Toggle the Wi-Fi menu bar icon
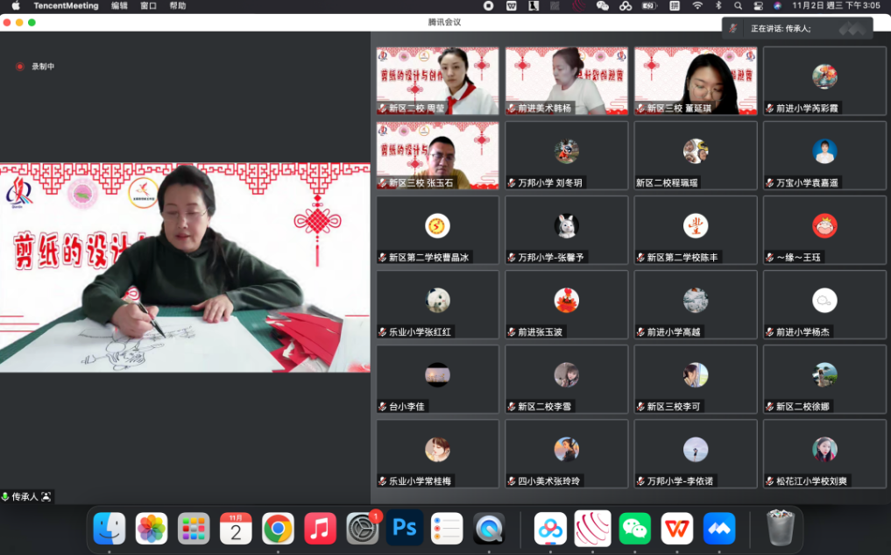Viewport: 891px width, 555px height. pos(697,6)
